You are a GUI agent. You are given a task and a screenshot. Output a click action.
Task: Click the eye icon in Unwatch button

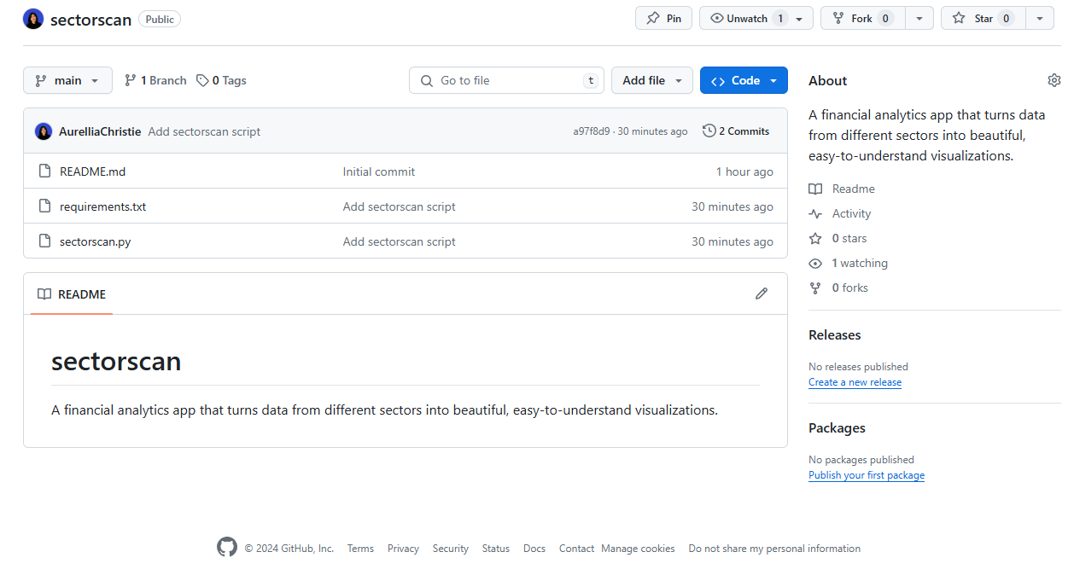pos(716,18)
